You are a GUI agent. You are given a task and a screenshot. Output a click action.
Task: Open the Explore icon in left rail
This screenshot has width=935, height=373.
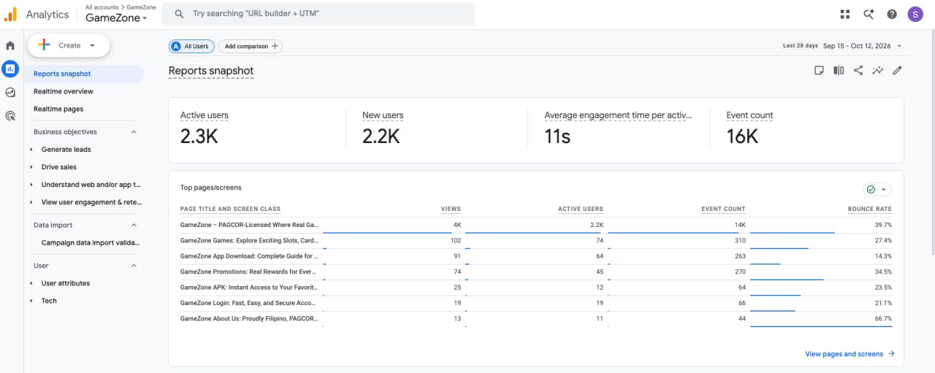10,92
